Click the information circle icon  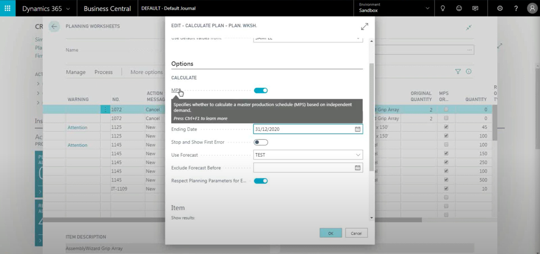(469, 72)
